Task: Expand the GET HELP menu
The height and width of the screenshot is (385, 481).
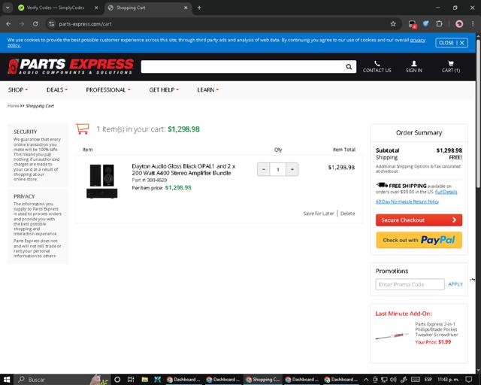Action: click(x=164, y=90)
